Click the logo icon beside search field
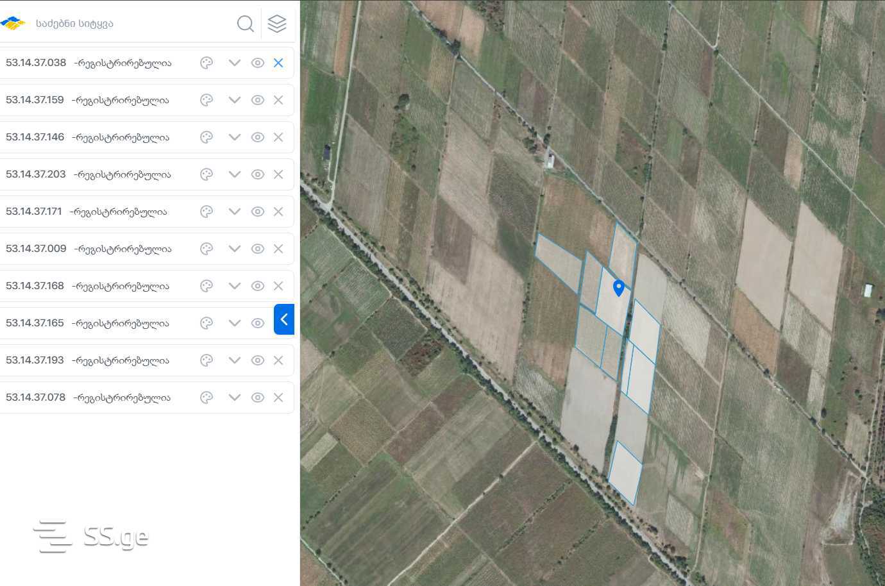The width and height of the screenshot is (885, 586). pos(13,24)
